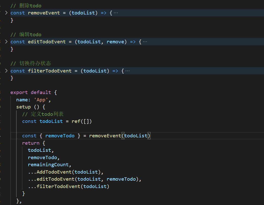Click 'todoList' parameter in filterTodoEvent declaration

click(95, 71)
